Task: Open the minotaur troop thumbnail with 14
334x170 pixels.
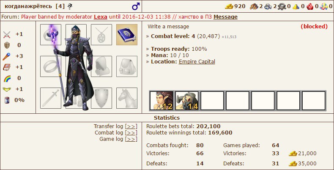Action: click(187, 101)
